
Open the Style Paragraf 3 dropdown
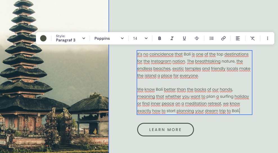tap(71, 38)
